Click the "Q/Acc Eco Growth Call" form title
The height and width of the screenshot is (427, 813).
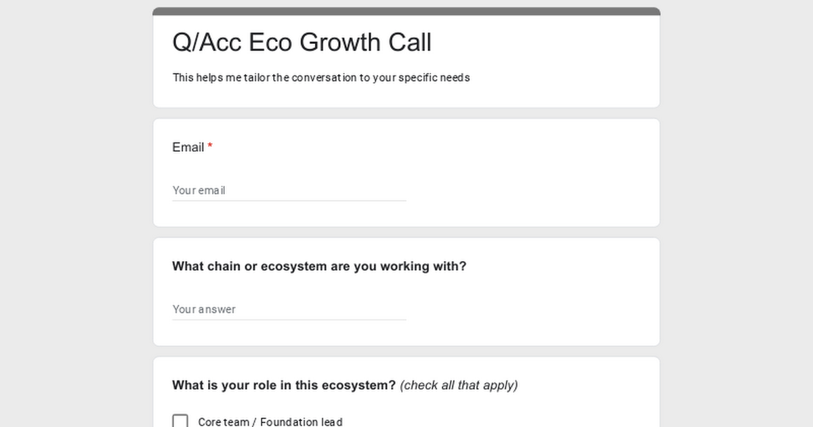301,42
